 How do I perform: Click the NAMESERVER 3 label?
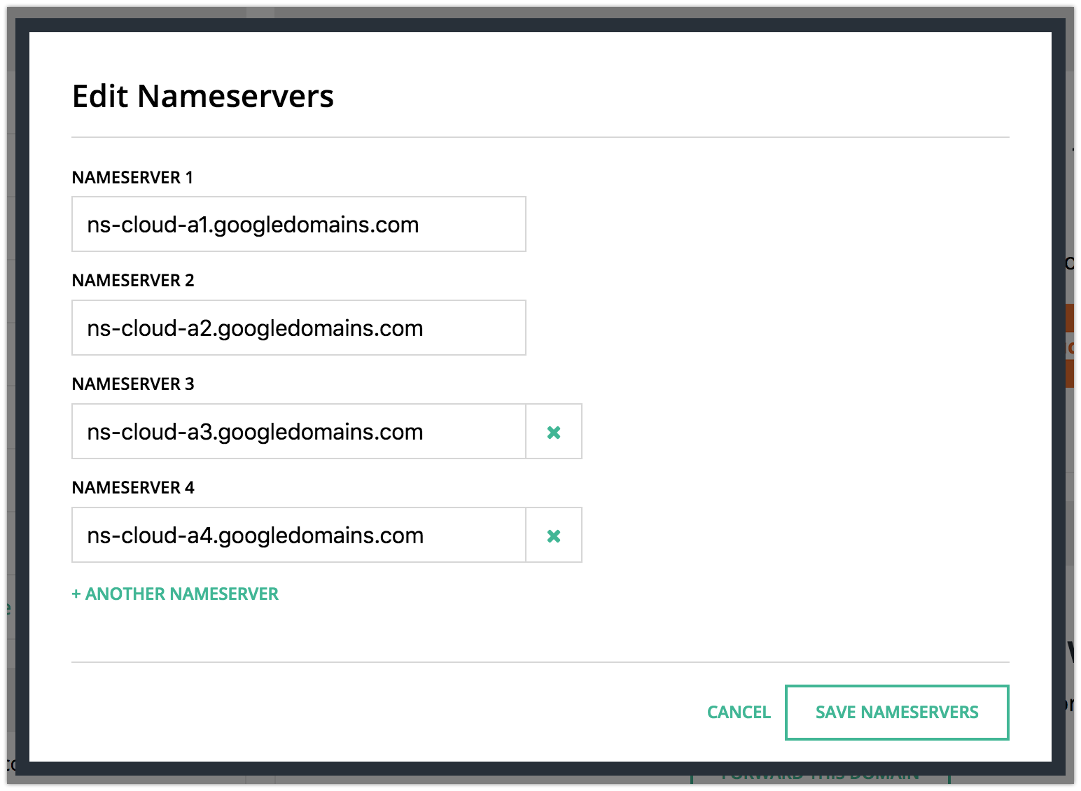click(x=133, y=384)
